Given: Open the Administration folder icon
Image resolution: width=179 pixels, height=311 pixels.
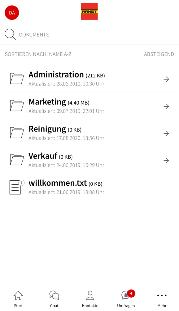Looking at the screenshot, I should [x=17, y=79].
